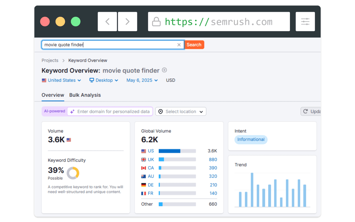Screen dimensions: 355x222
Task: Click the browser back arrow button
Action: tap(107, 22)
